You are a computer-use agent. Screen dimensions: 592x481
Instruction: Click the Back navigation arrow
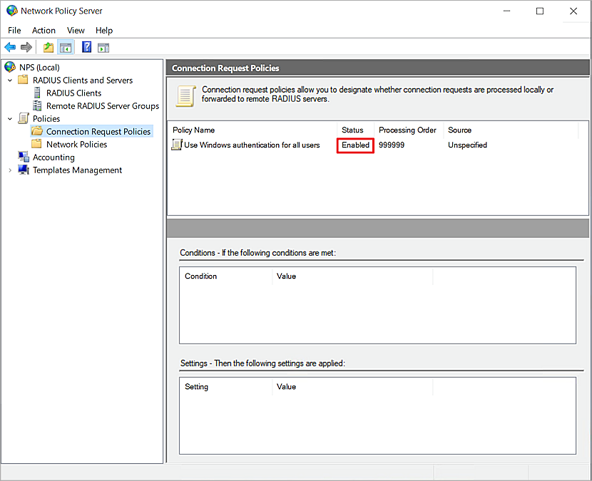point(10,47)
